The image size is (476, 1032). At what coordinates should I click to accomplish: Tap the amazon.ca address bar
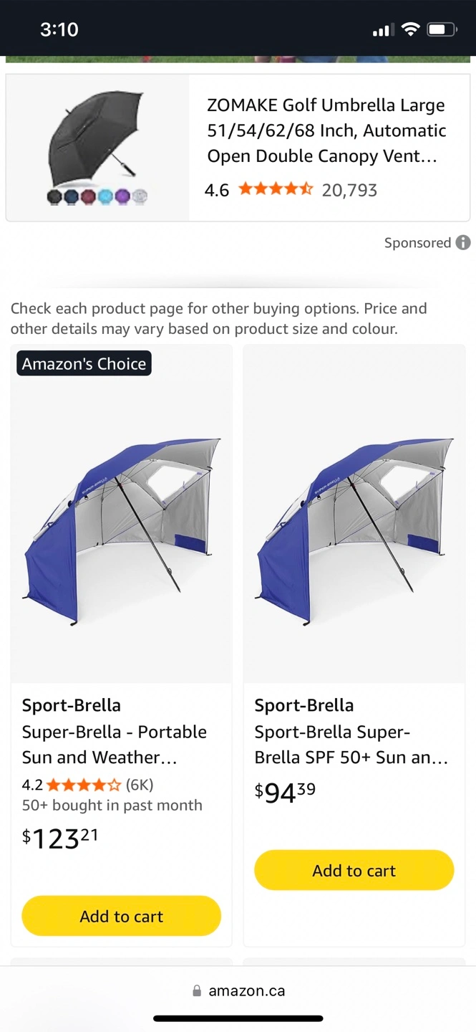pyautogui.click(x=238, y=991)
